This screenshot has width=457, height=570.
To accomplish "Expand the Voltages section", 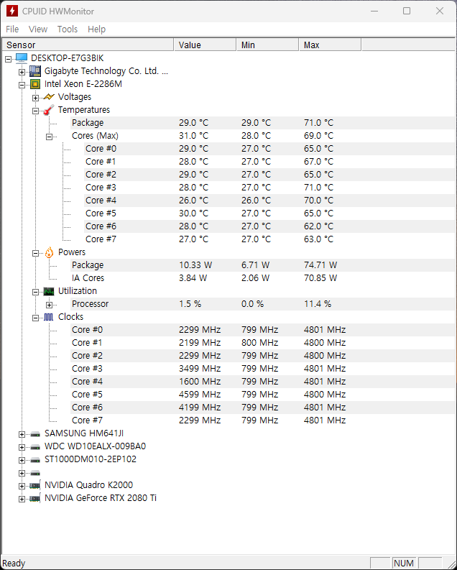I will tap(36, 98).
